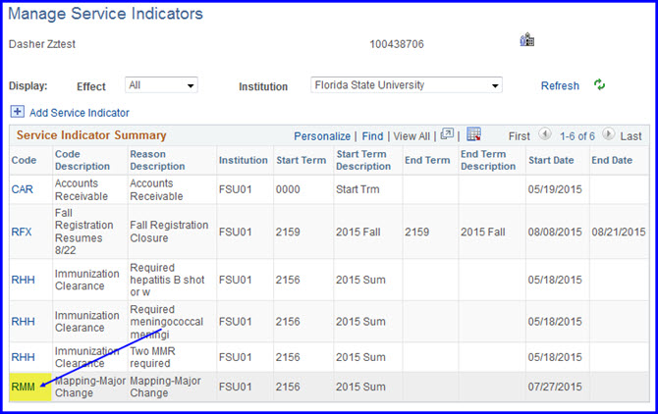Open the RFX service indicator code

pyautogui.click(x=22, y=232)
